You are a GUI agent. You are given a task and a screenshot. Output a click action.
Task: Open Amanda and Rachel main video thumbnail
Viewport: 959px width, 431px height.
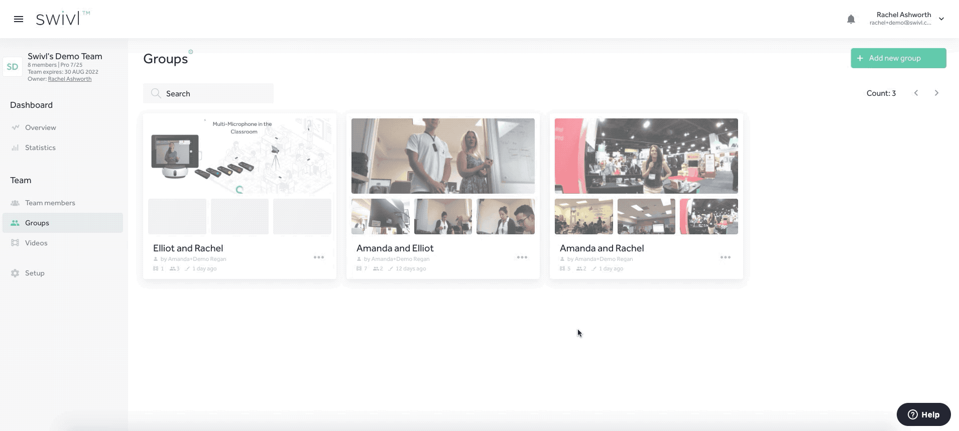click(646, 156)
